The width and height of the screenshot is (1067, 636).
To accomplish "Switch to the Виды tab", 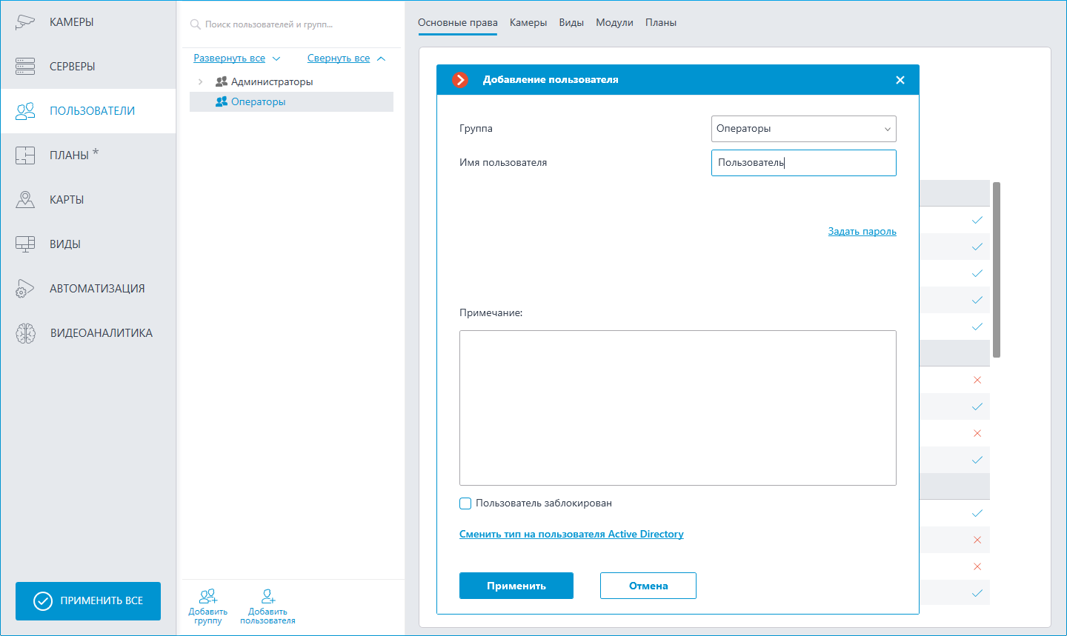I will tap(571, 23).
